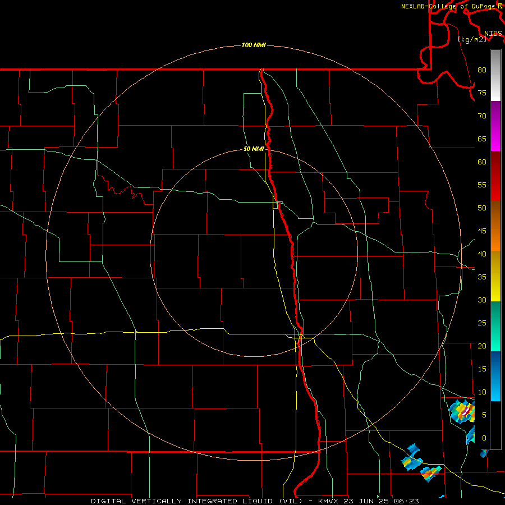Pick the yellow segment of the VIL color bar
This screenshot has width=505, height=505.
[495, 276]
